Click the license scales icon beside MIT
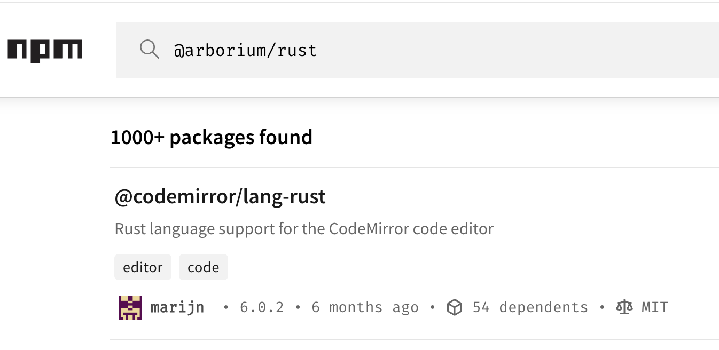 (x=624, y=307)
